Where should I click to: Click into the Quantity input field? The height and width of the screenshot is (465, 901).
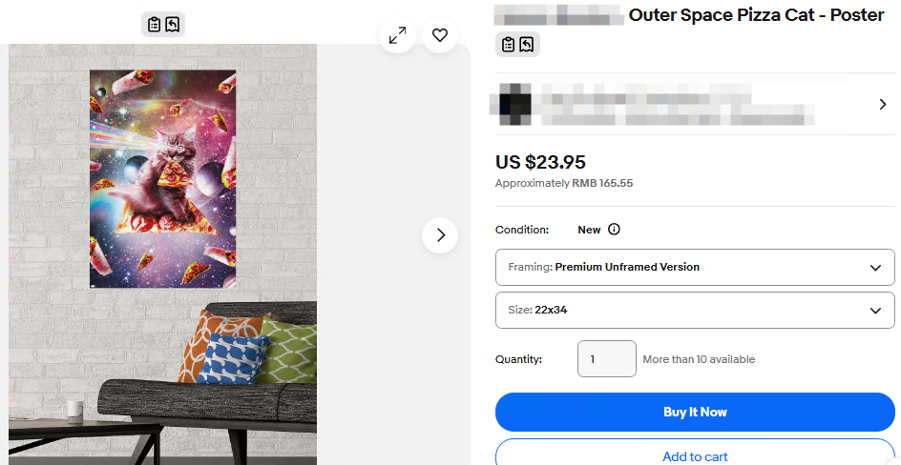point(607,359)
